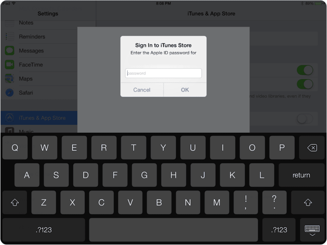Toggle the second green switch
The height and width of the screenshot is (245, 327).
305,84
